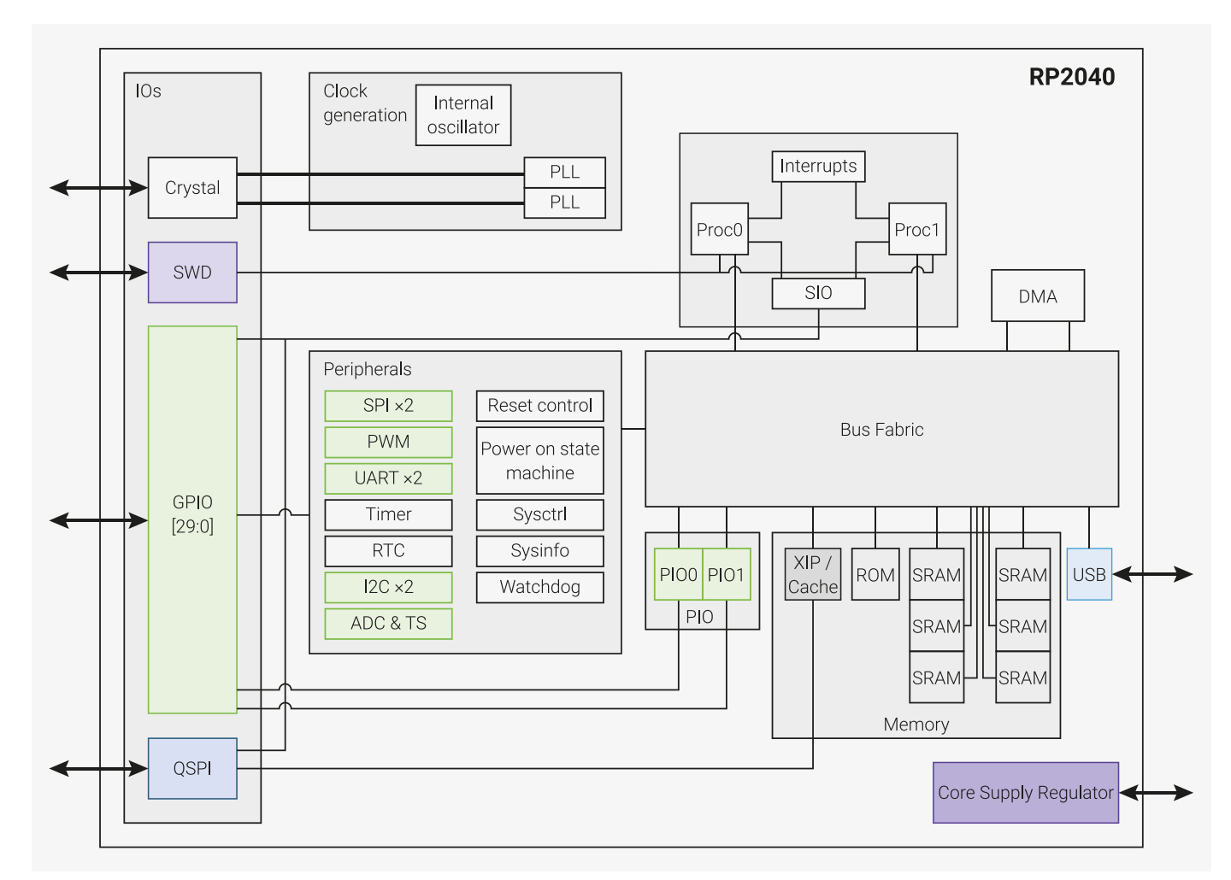Click the PWM peripheral box
This screenshot has width=1231, height=880.
388,442
